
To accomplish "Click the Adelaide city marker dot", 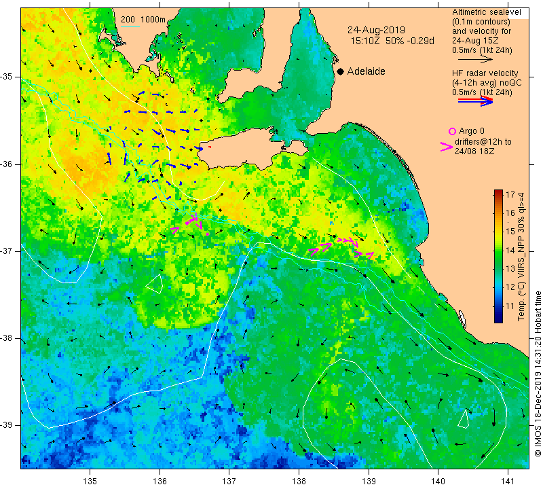I will point(341,71).
